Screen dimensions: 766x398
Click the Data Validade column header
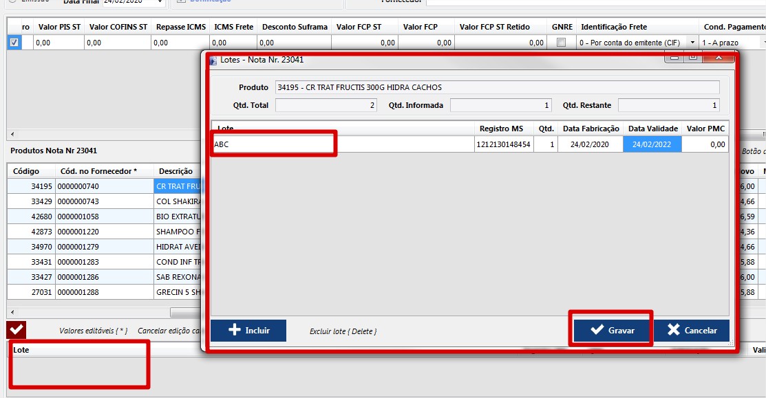[652, 129]
